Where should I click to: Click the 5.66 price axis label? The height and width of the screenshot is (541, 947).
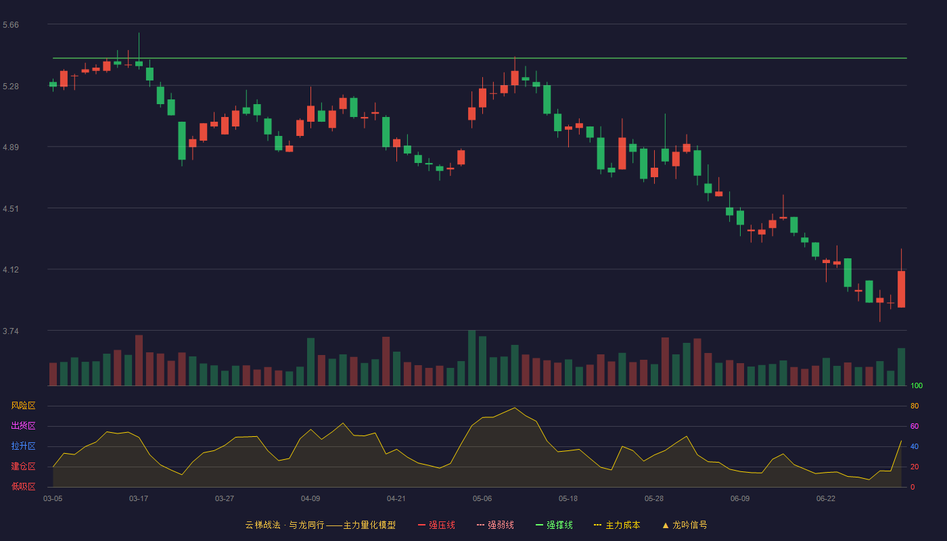coord(11,25)
